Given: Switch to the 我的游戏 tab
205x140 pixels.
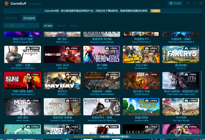Looking at the screenshot, I should (x=11, y=18).
